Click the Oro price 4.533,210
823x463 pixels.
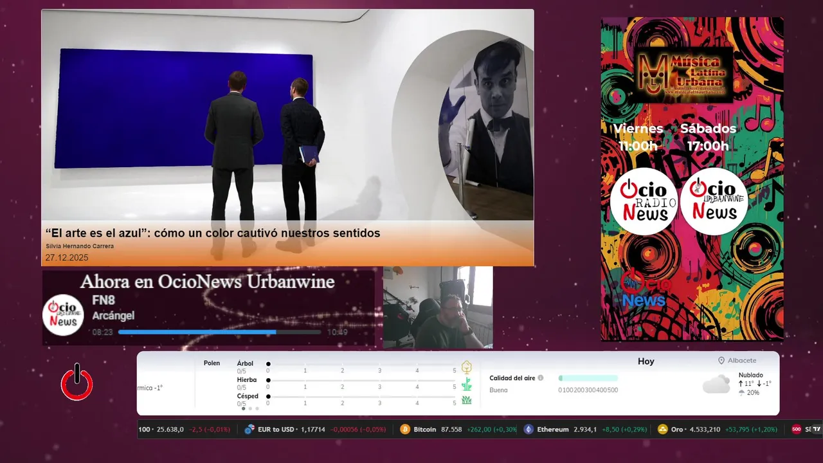705,430
